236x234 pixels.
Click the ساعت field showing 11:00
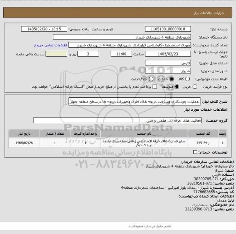121,54
